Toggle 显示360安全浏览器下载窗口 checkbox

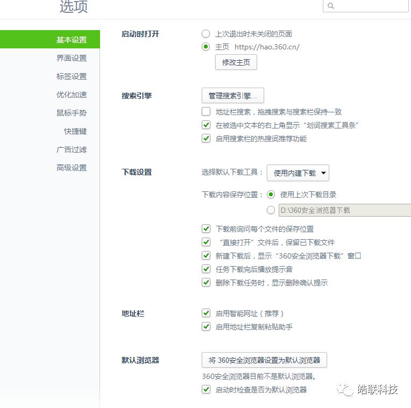click(x=206, y=255)
